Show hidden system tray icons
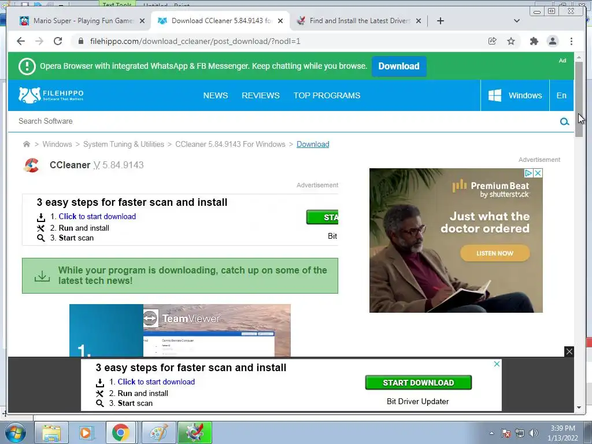 [x=491, y=433]
